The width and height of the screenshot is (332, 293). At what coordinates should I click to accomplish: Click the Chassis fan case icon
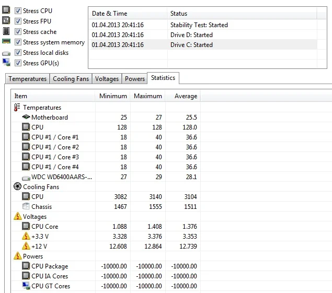(26, 206)
